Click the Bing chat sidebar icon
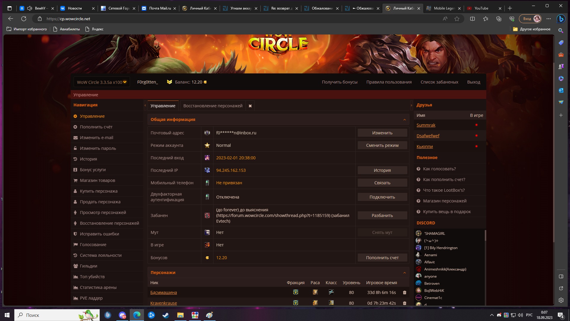This screenshot has height=321, width=570. pos(561,19)
